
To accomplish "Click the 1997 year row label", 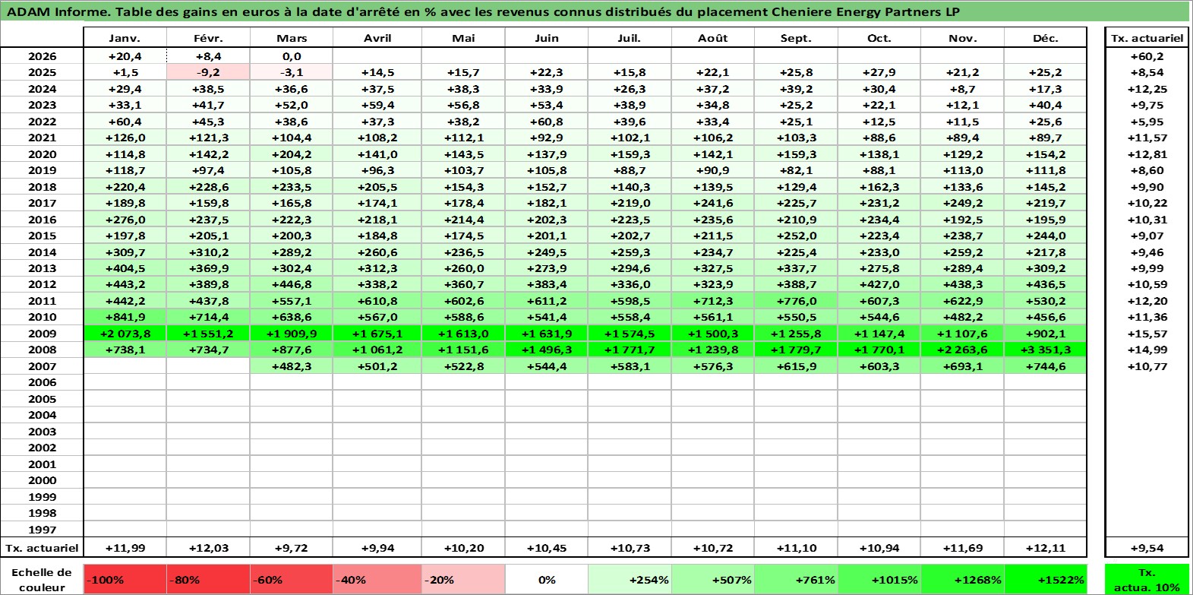I will (x=42, y=530).
